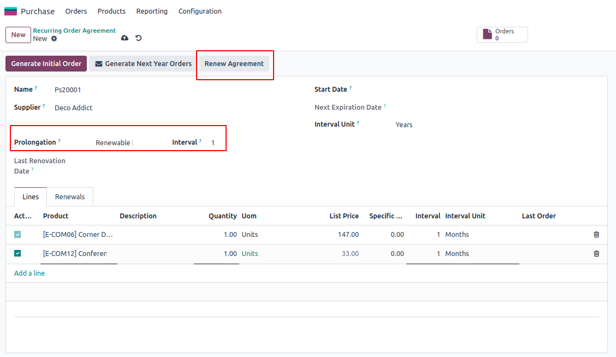
Task: Open the Orders smart button
Action: pyautogui.click(x=502, y=35)
